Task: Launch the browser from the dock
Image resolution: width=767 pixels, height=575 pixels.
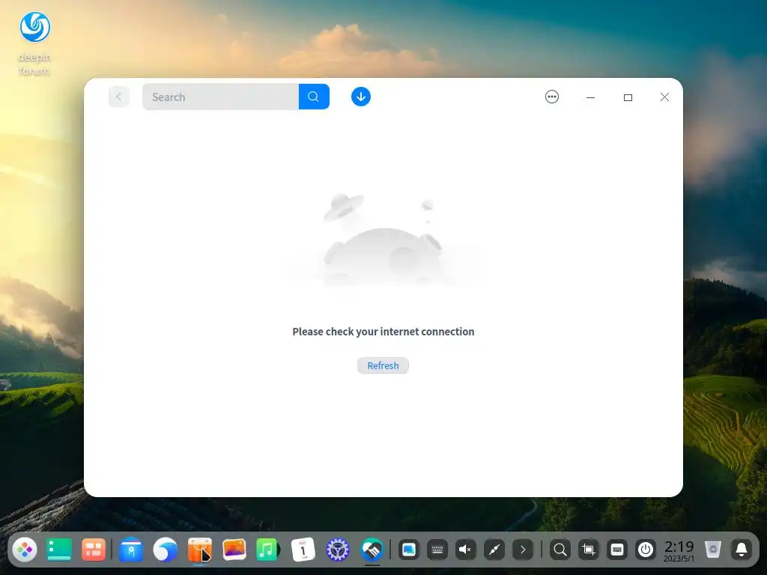Action: coord(166,550)
